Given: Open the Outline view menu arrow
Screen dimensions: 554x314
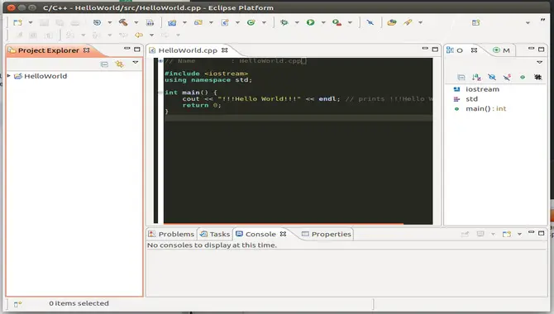Looking at the screenshot, I should tap(539, 62).
